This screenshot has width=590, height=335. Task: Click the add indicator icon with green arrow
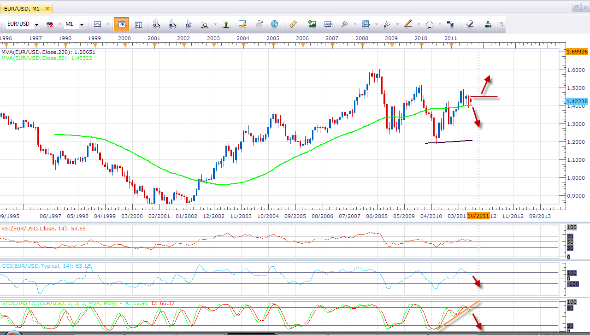coord(366,24)
